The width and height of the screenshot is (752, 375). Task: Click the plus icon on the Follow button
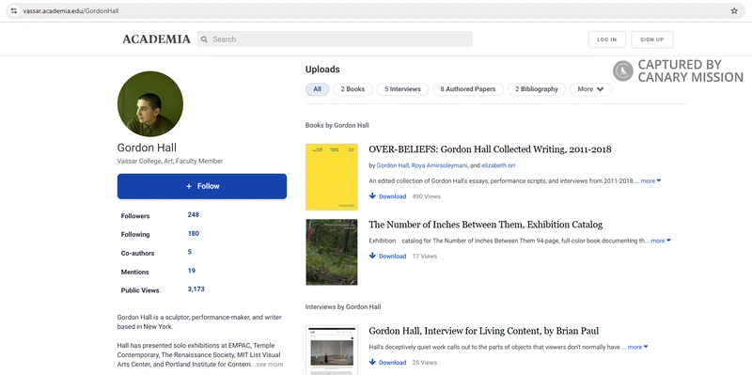pyautogui.click(x=189, y=186)
